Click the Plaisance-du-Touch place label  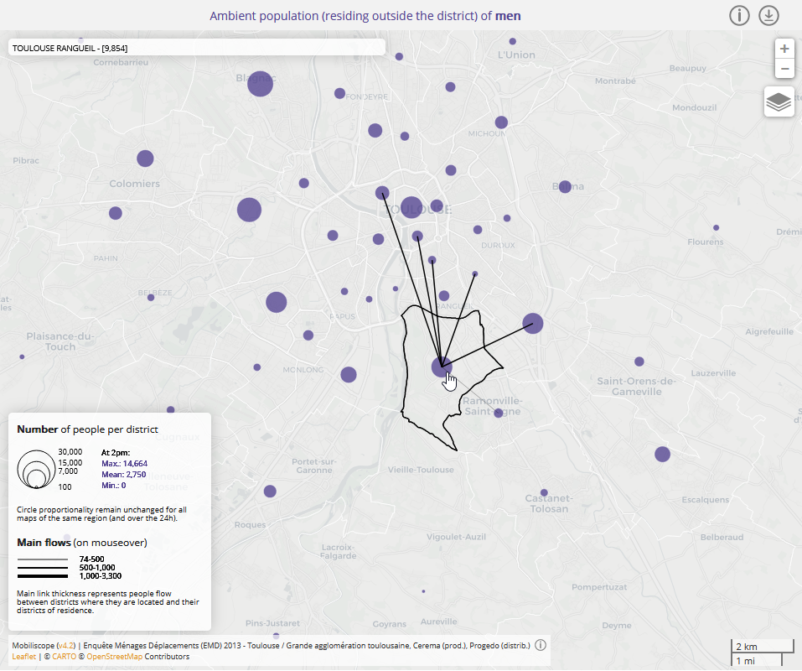click(x=60, y=341)
